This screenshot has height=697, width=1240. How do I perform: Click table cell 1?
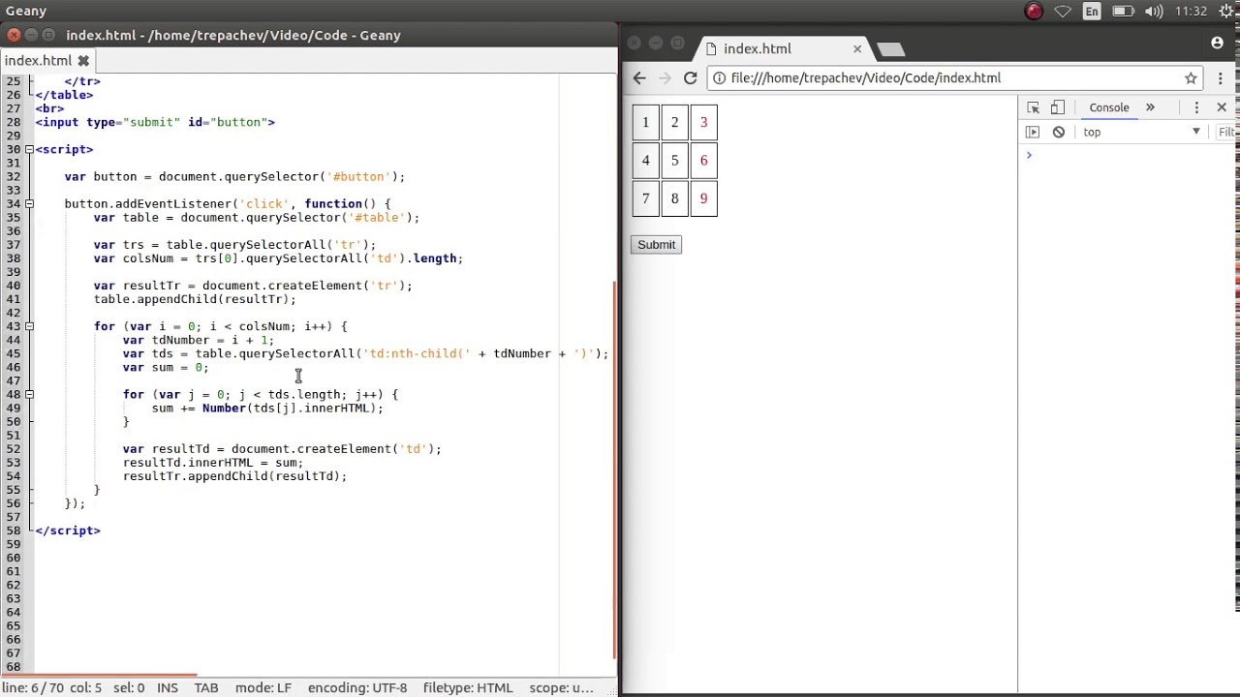(645, 122)
